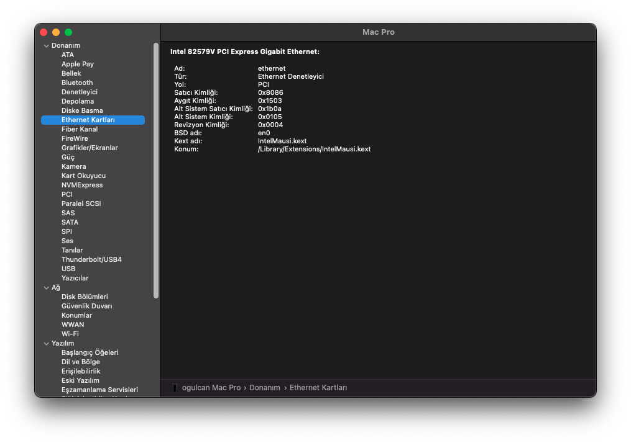Collapse the Ağ section
The image size is (631, 443).
click(46, 288)
